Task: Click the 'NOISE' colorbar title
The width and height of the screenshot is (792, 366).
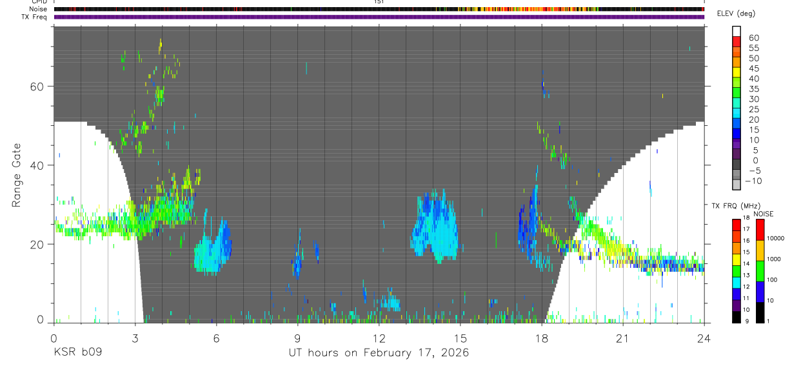Action: click(764, 214)
